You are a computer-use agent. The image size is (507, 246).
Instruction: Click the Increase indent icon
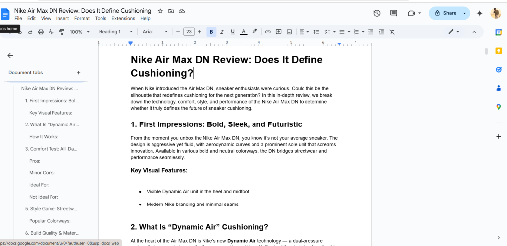(x=381, y=32)
